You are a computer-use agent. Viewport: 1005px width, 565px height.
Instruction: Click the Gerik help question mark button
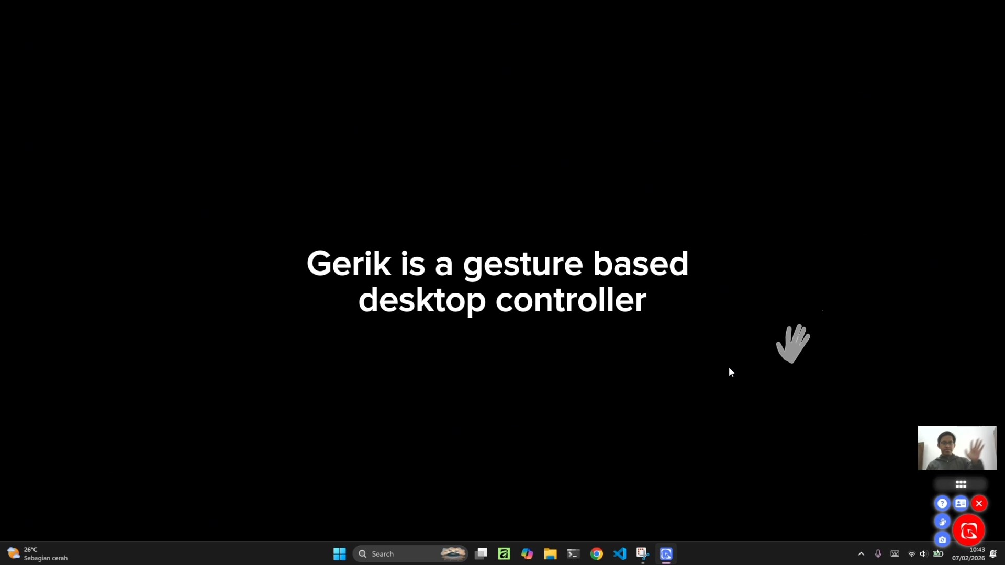pyautogui.click(x=942, y=503)
